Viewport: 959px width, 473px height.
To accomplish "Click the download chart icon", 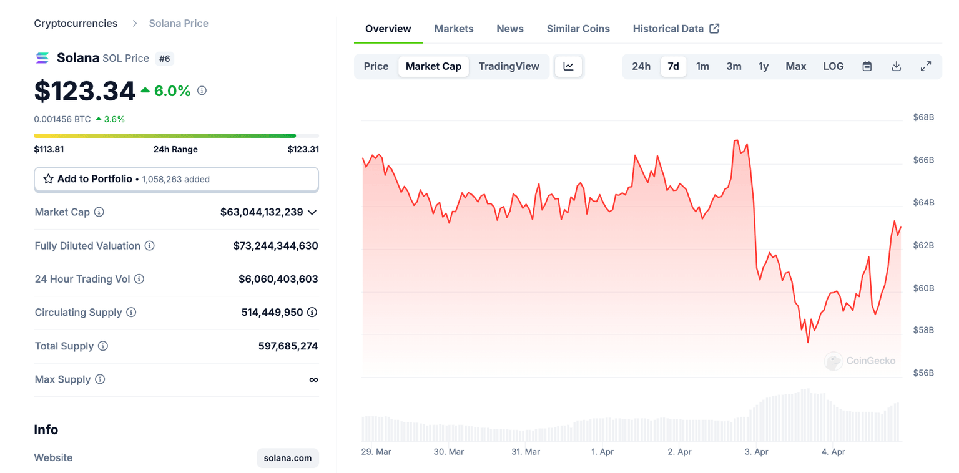I will (x=896, y=66).
